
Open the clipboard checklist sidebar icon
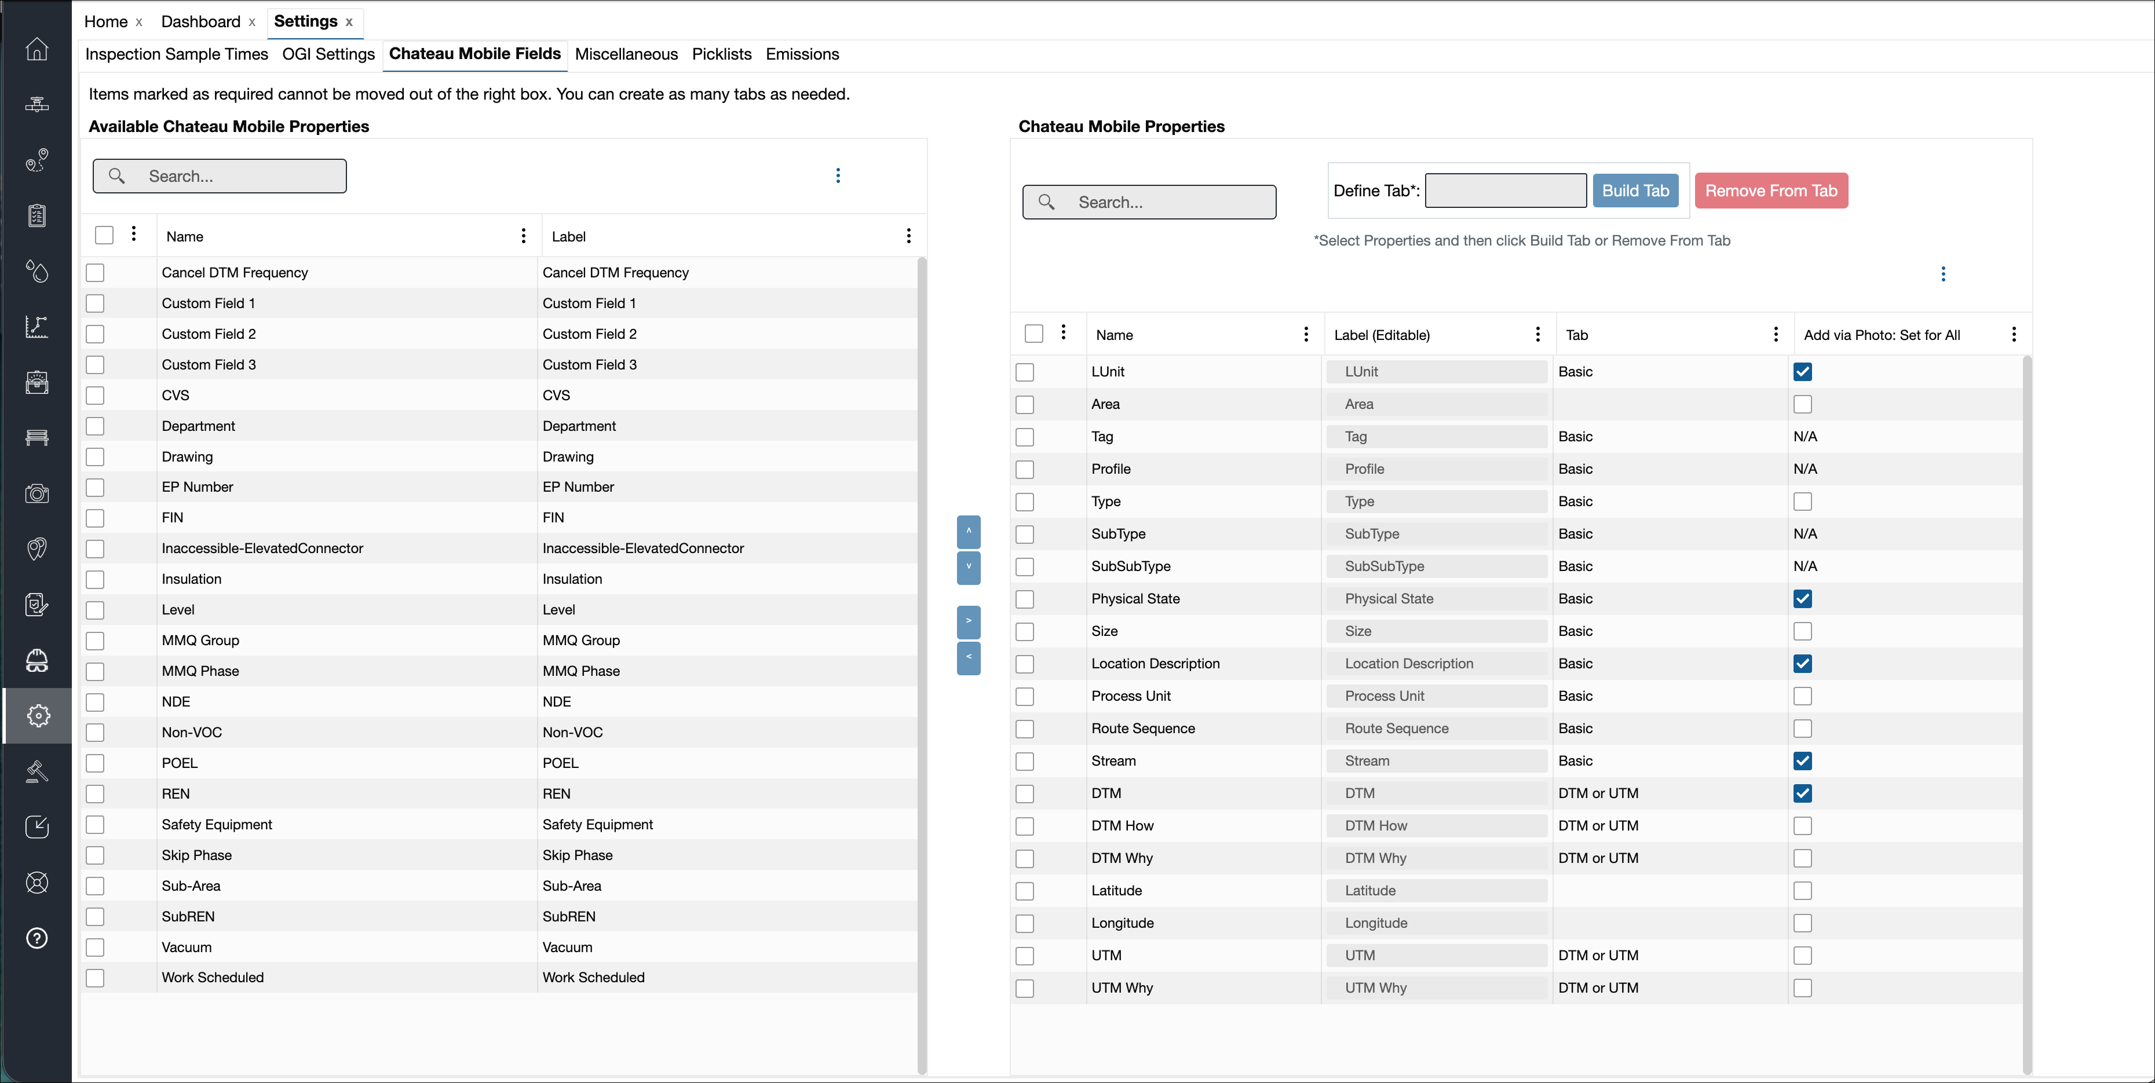(37, 215)
